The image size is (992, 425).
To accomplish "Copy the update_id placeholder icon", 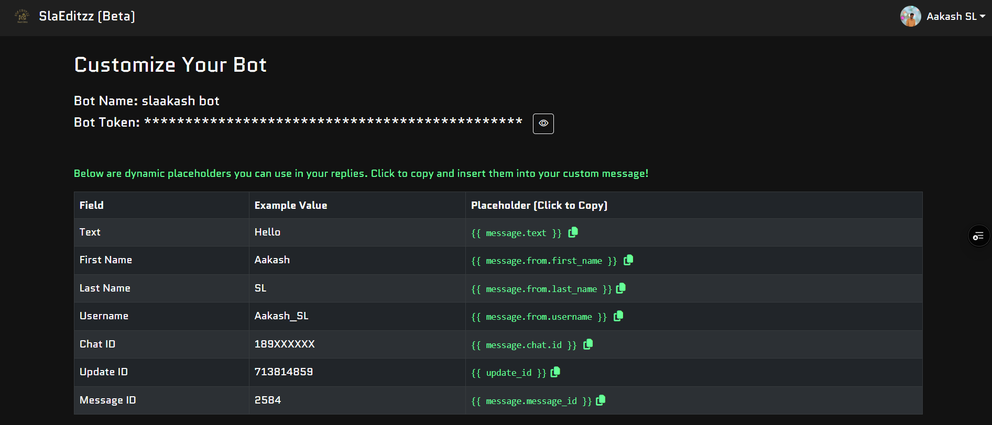I will [555, 372].
